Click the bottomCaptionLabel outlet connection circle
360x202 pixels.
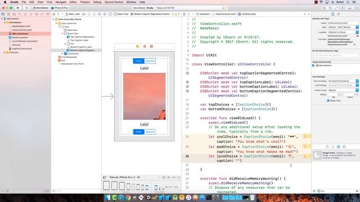[187, 86]
